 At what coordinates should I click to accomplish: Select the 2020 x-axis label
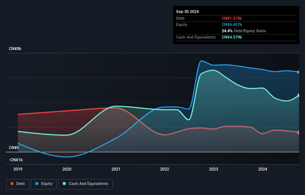67,169
